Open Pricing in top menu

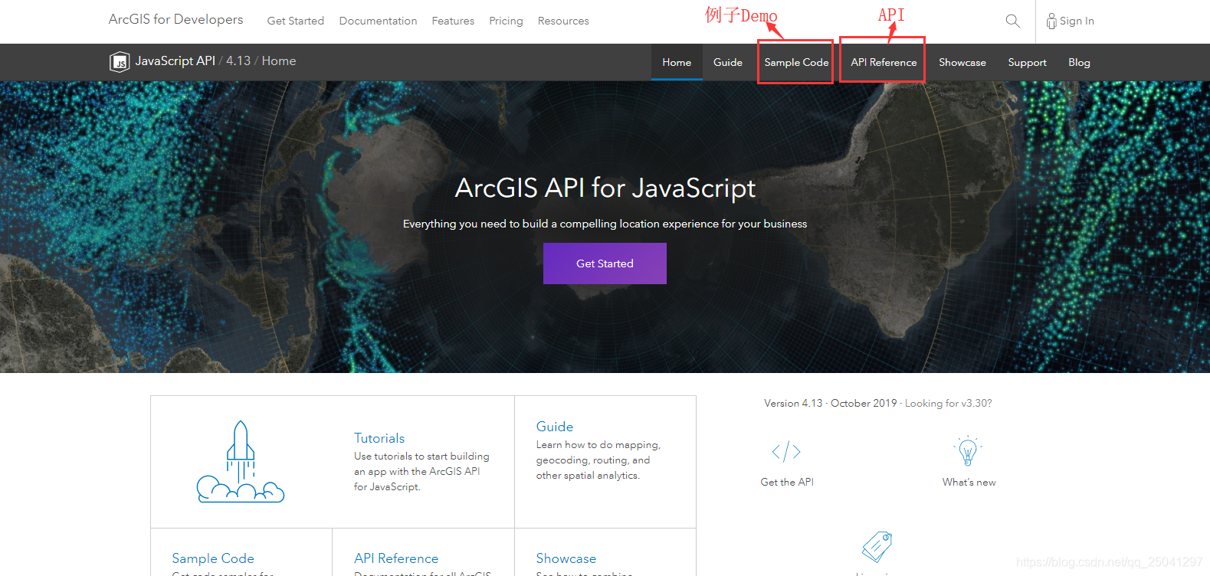[506, 21]
